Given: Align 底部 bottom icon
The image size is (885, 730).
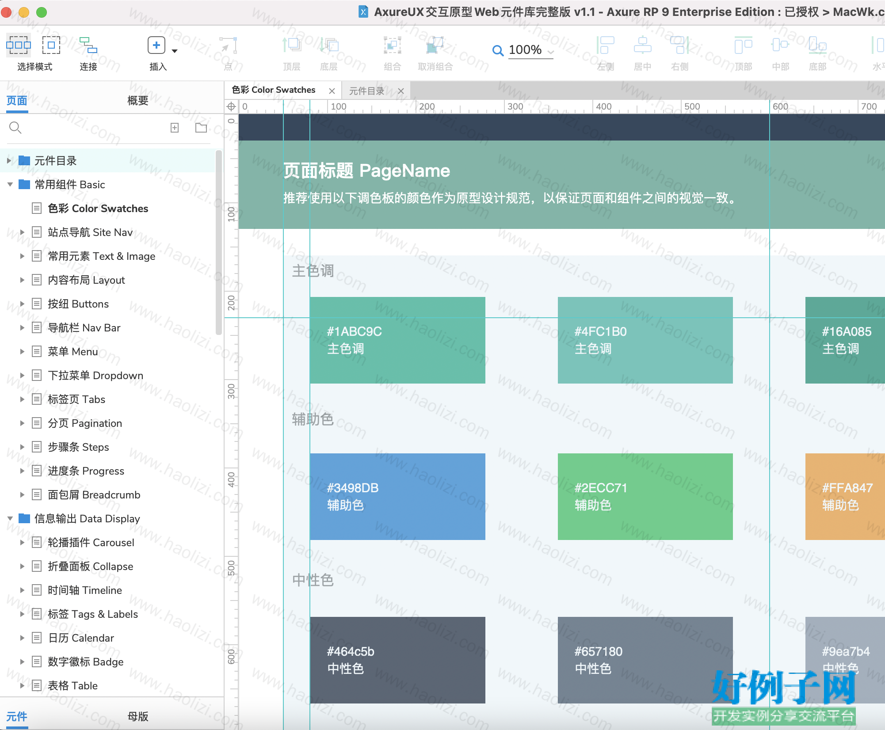Looking at the screenshot, I should (817, 45).
